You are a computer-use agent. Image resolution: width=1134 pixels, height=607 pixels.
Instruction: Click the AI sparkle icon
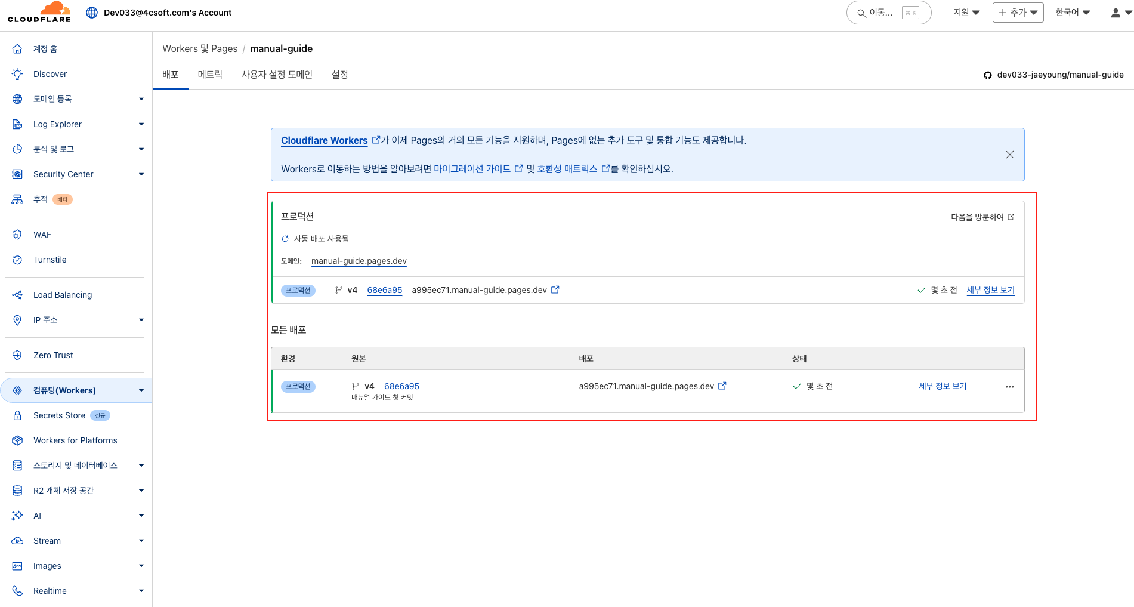[x=17, y=516]
